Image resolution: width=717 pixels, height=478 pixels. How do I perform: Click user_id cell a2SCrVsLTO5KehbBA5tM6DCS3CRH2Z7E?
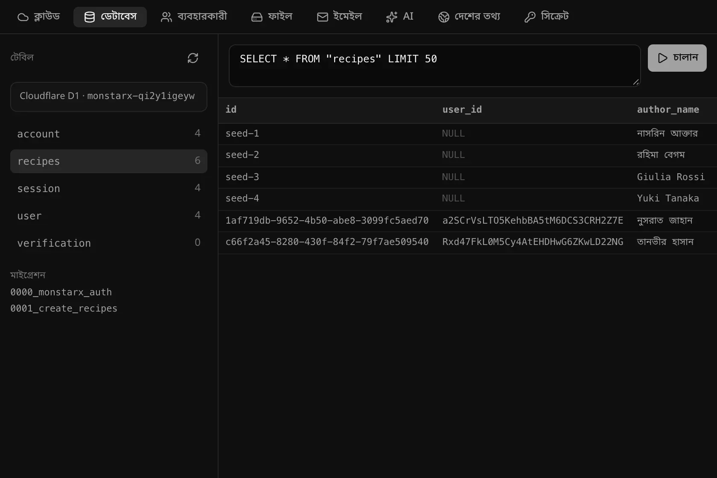pyautogui.click(x=533, y=221)
